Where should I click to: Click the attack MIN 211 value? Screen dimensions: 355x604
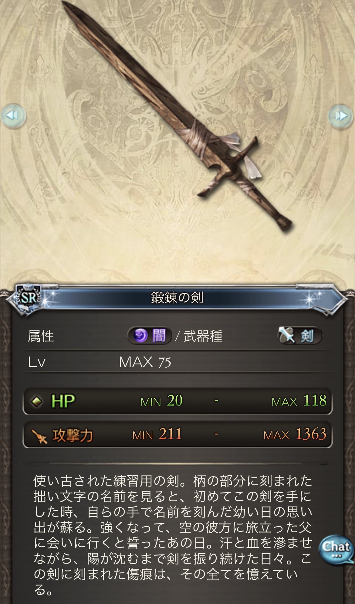click(157, 434)
